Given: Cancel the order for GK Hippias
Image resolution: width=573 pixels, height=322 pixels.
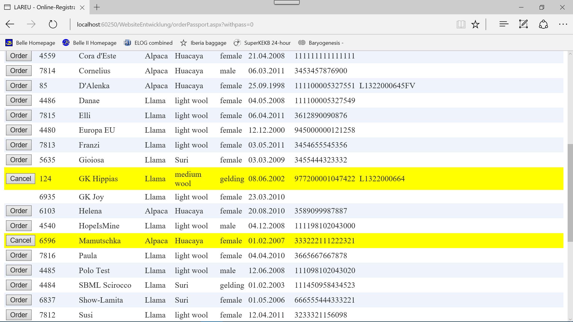Looking at the screenshot, I should [x=21, y=179].
